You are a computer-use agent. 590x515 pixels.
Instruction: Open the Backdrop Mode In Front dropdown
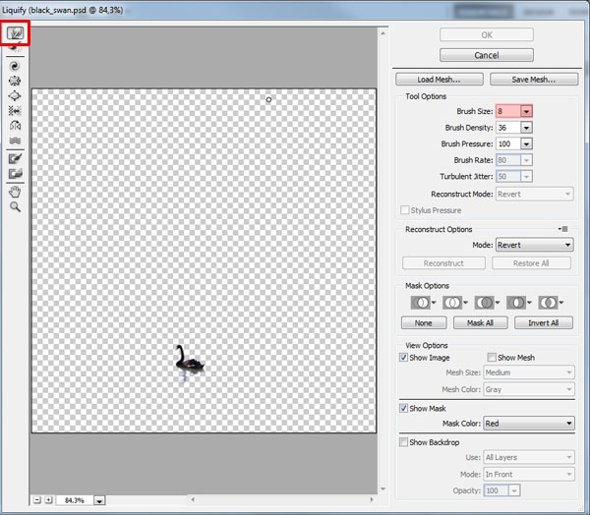(529, 475)
